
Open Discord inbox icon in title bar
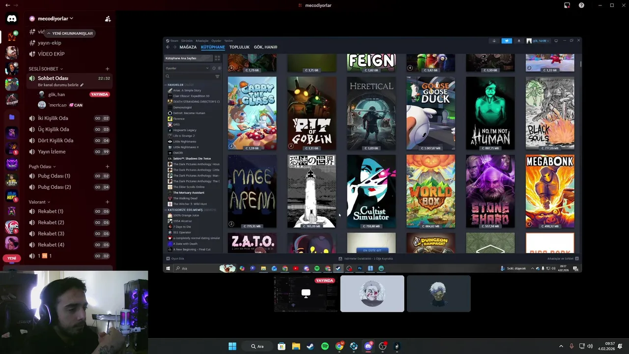[x=567, y=5]
